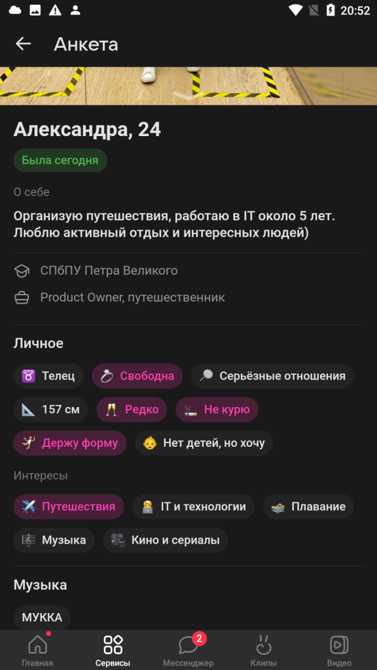
Task: Tap the Путешествия interest chip
Action: (69, 507)
